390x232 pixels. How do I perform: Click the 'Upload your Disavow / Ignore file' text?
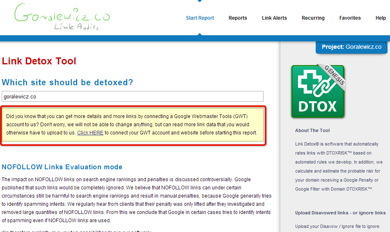coord(337,226)
